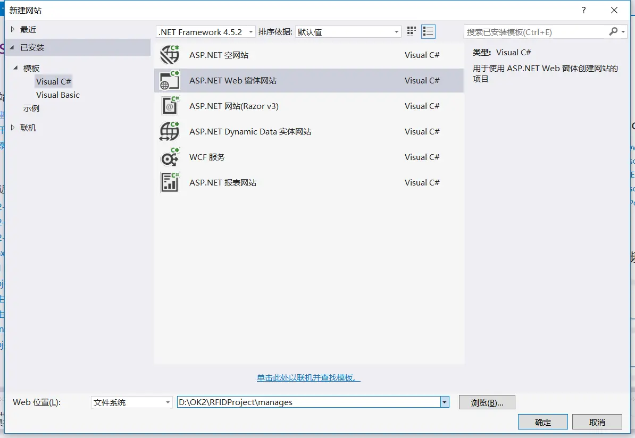Select Visual C# in the template tree

[54, 81]
